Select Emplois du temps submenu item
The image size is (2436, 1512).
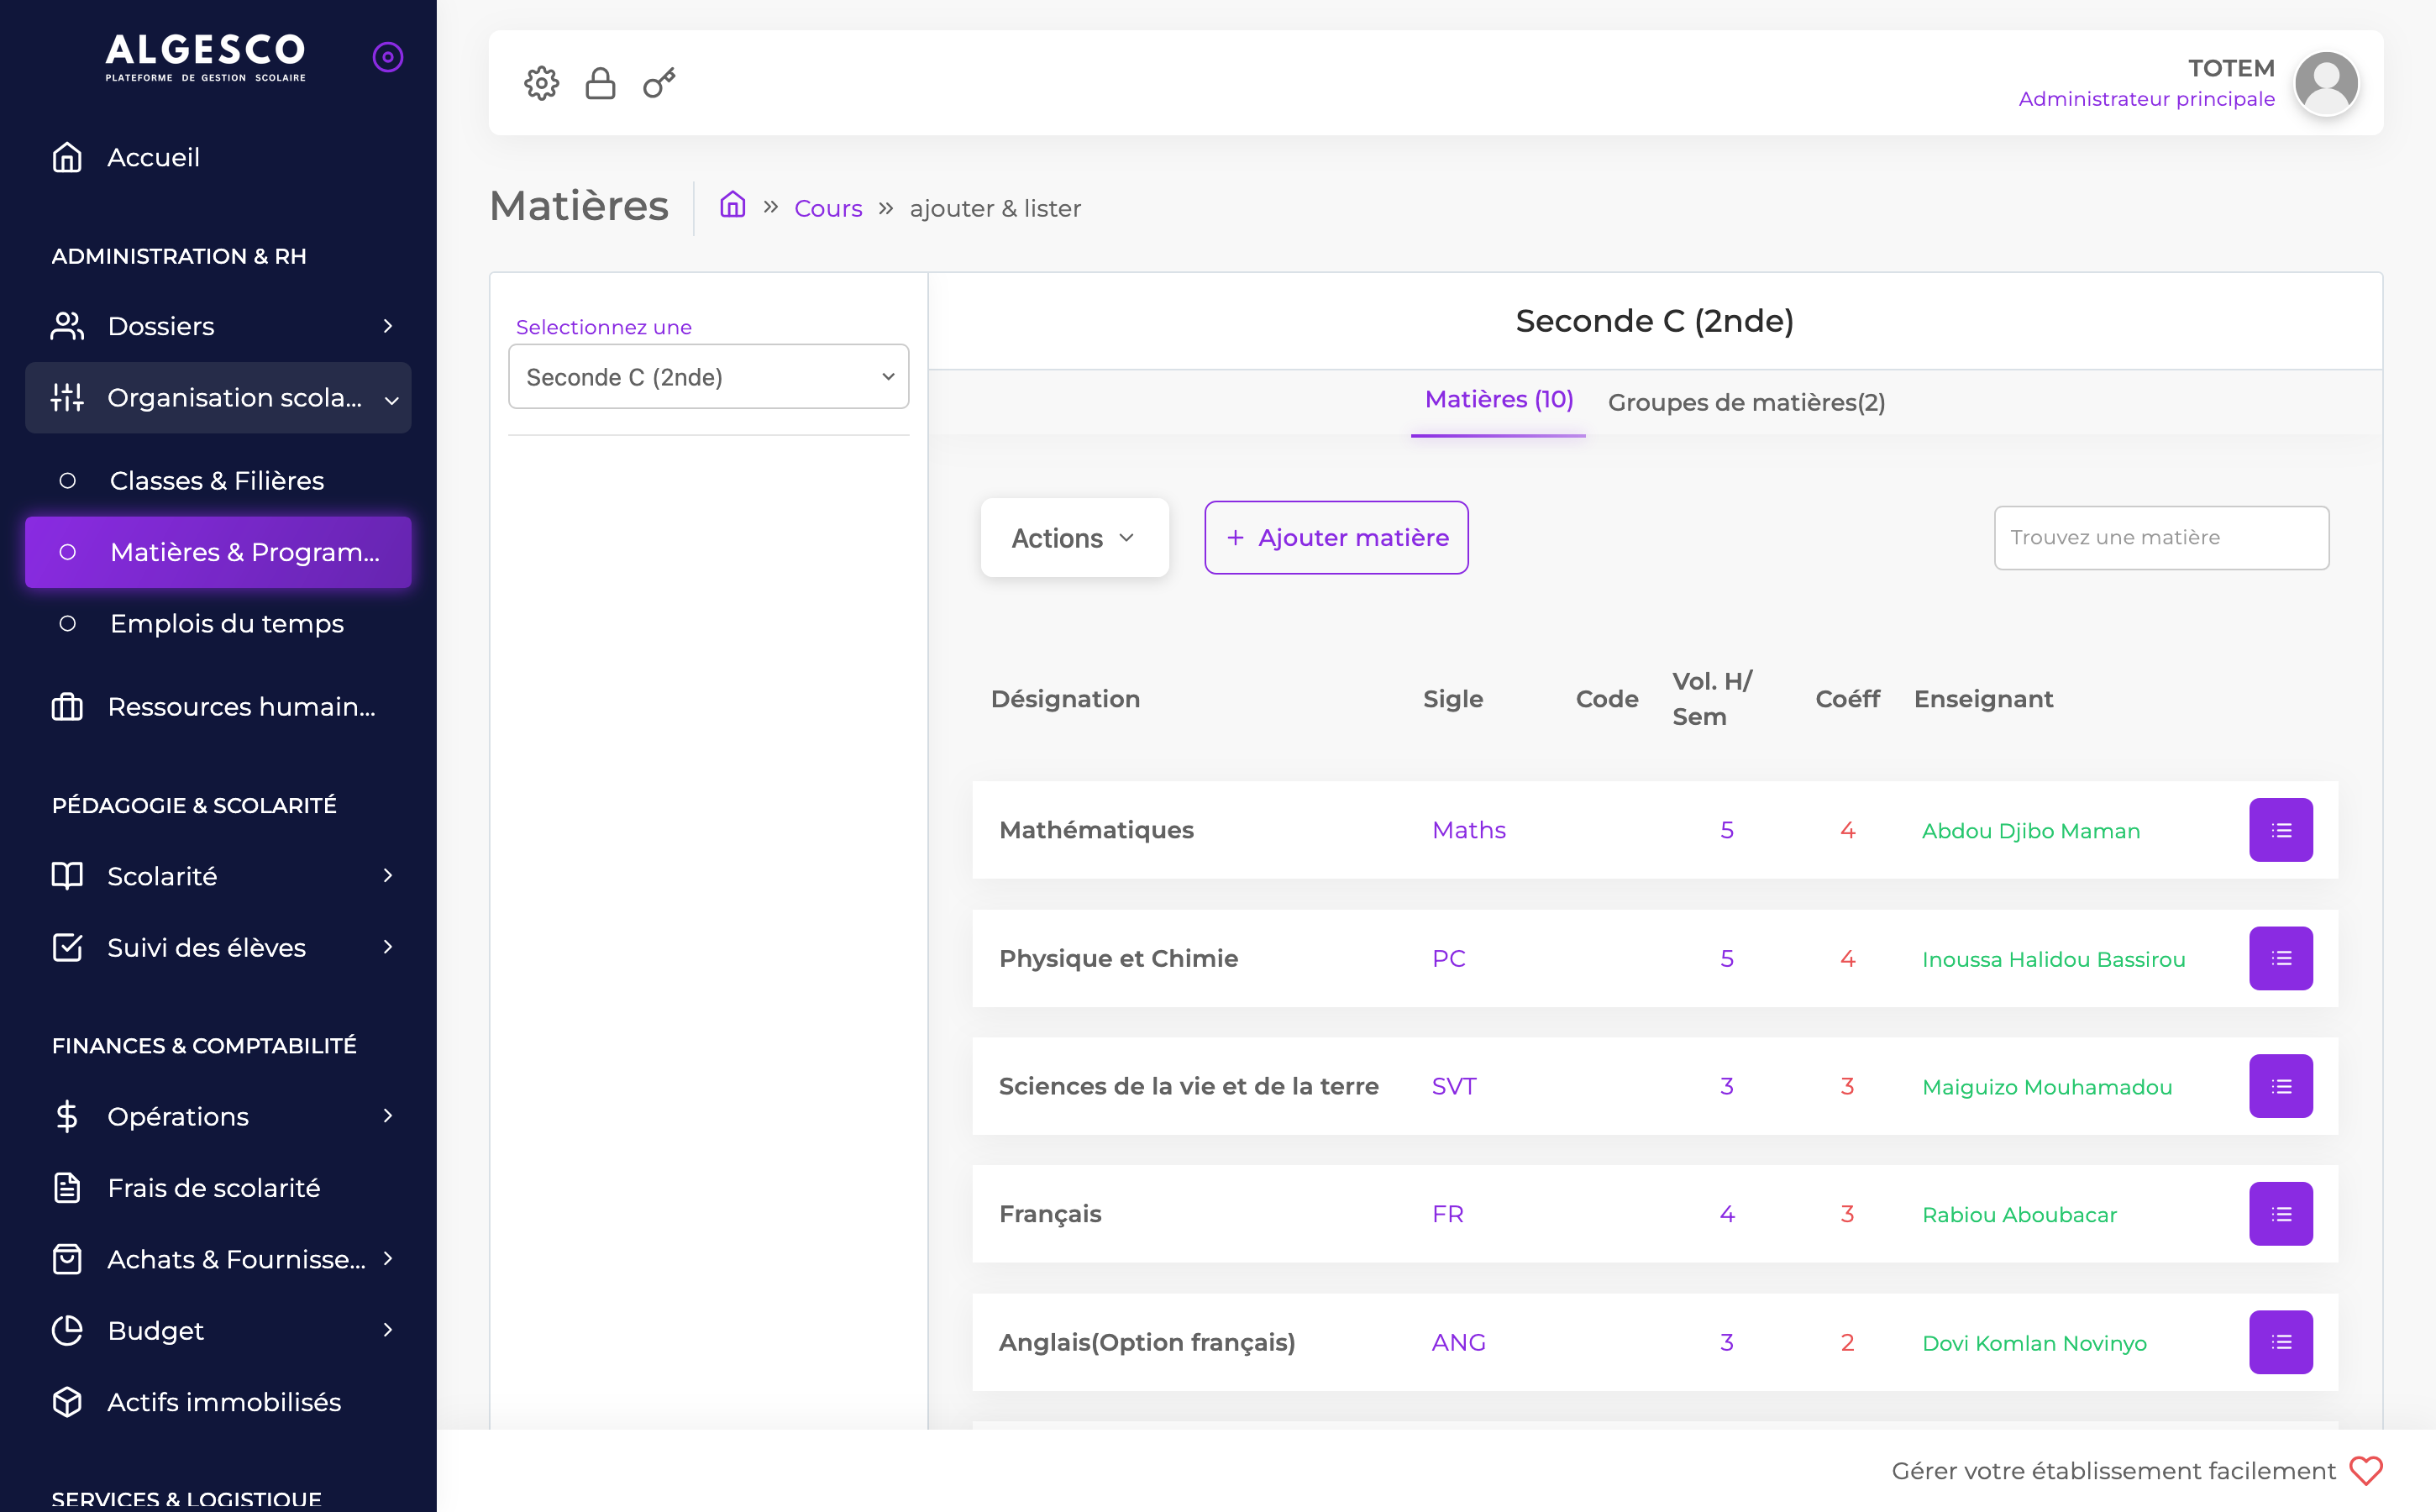[x=227, y=624]
